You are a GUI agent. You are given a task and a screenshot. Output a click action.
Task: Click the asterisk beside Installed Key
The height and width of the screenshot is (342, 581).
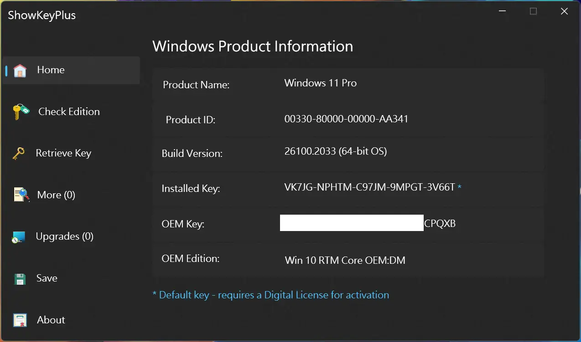[x=460, y=187]
